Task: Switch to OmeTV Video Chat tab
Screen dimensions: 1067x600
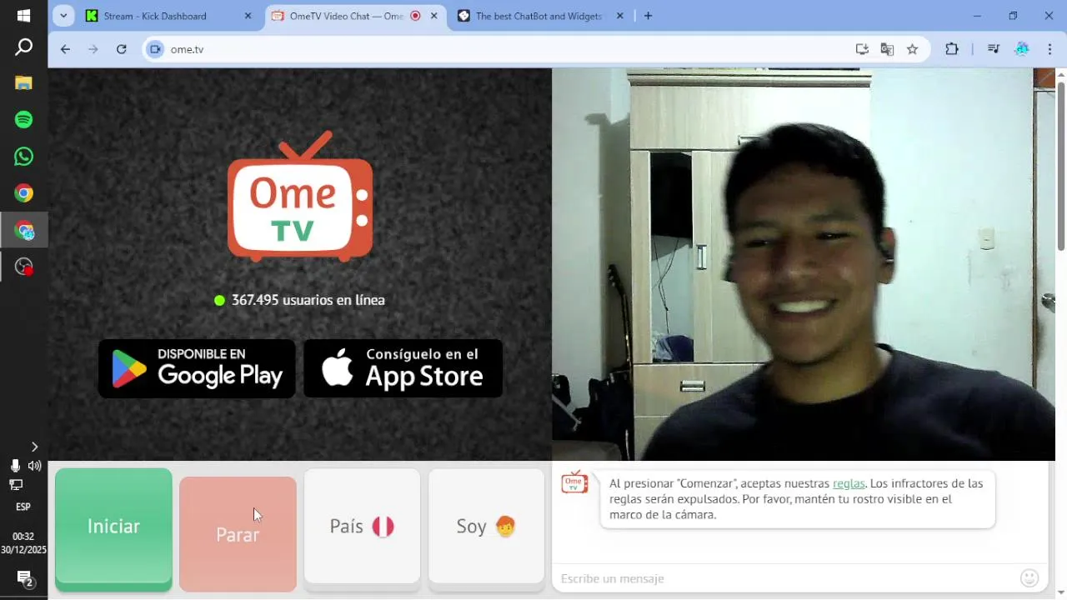Action: point(353,16)
